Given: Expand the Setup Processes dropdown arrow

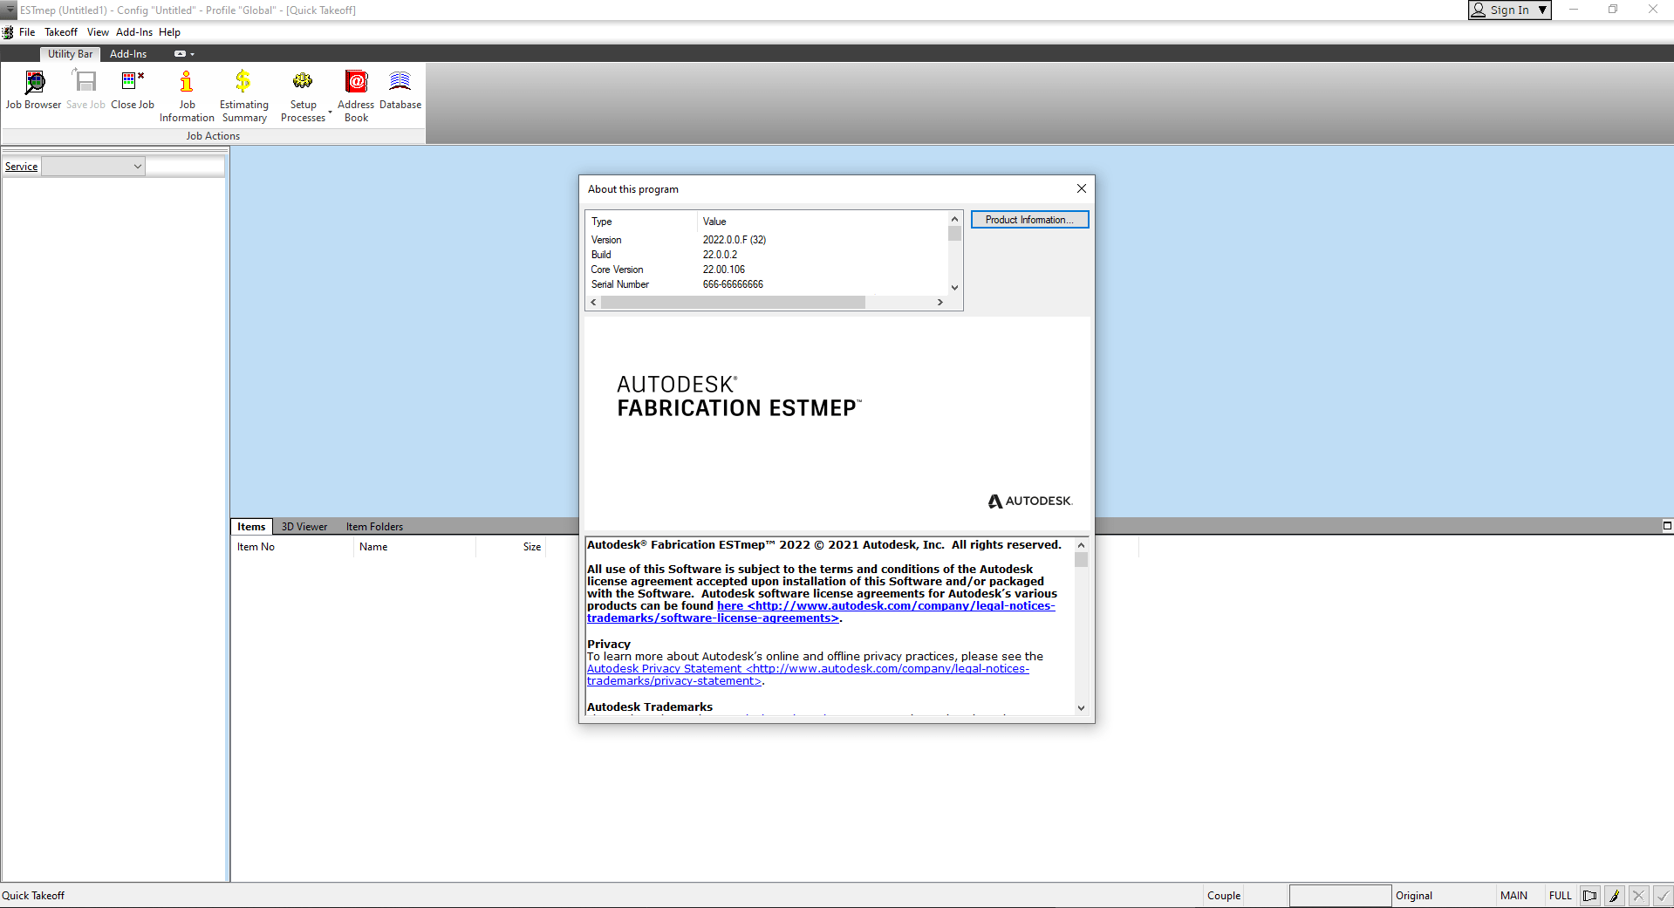Looking at the screenshot, I should point(330,113).
